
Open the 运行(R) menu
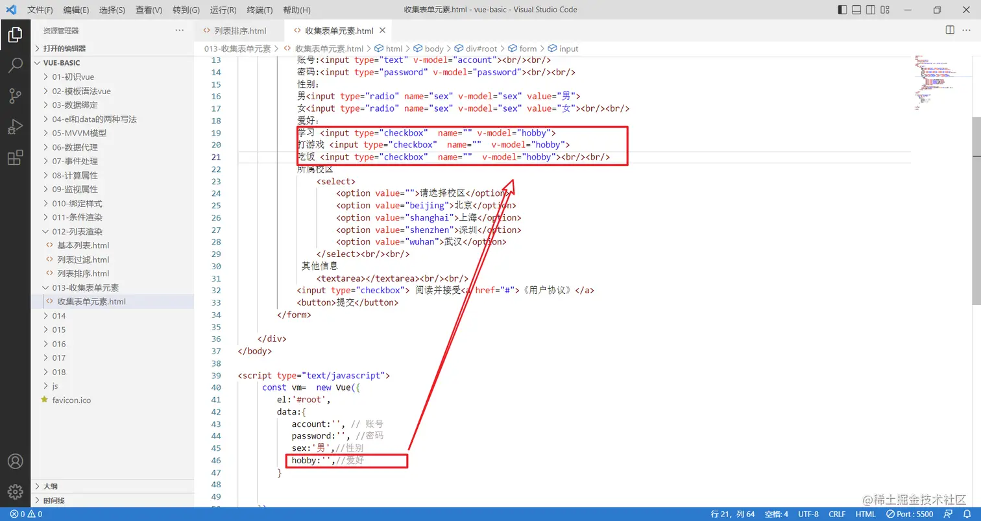223,10
